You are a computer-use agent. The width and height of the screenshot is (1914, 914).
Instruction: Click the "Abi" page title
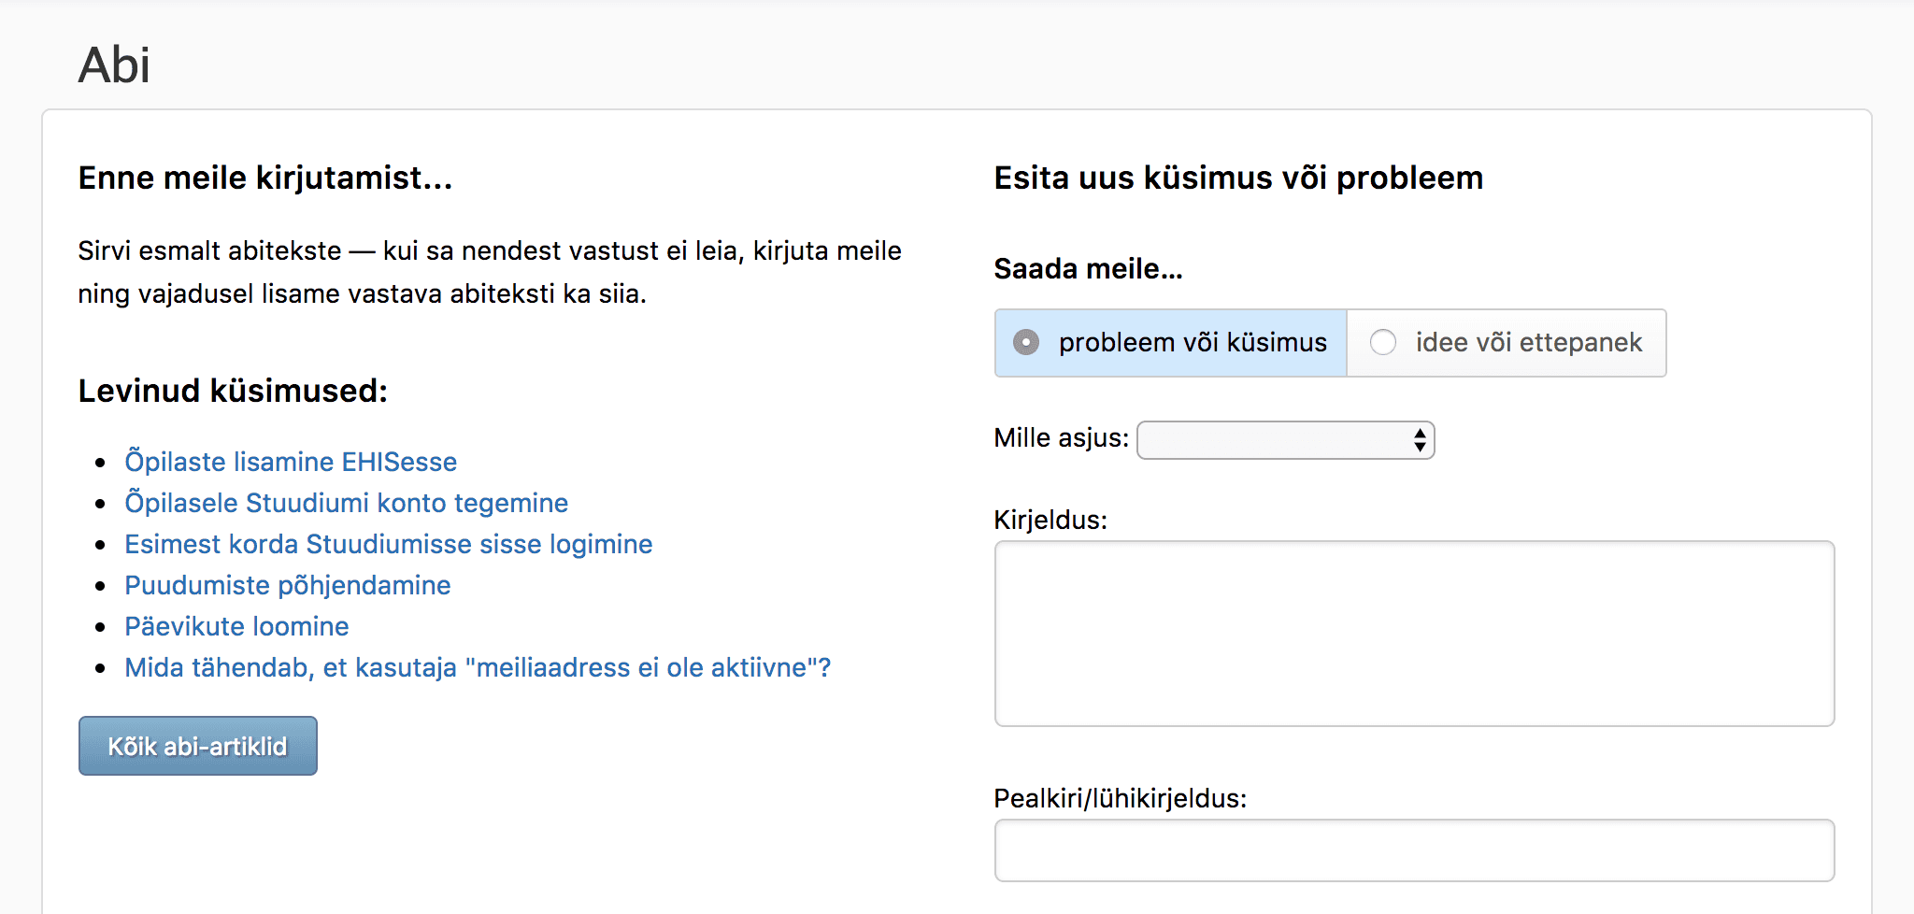(114, 65)
